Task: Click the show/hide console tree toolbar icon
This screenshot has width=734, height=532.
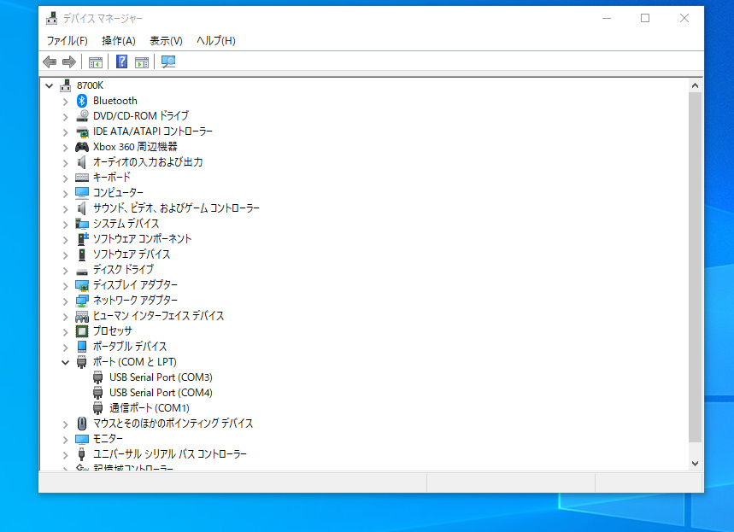Action: [96, 62]
